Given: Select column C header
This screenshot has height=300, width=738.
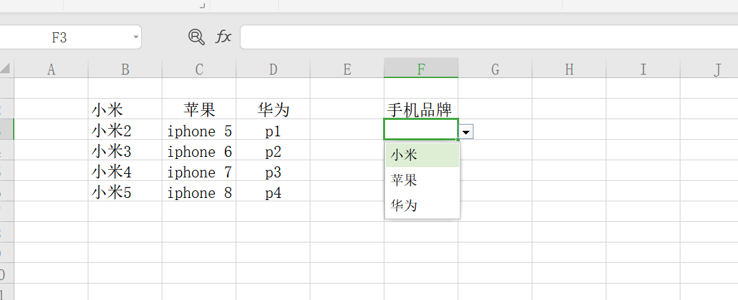Looking at the screenshot, I should (x=199, y=70).
